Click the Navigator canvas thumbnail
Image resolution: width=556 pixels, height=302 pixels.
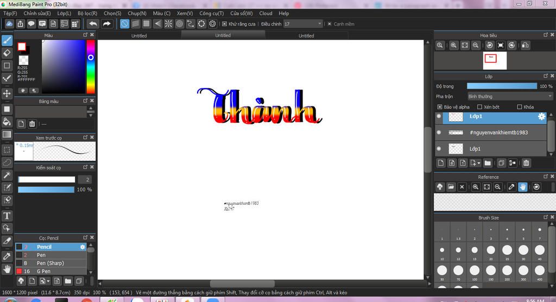[x=495, y=61]
